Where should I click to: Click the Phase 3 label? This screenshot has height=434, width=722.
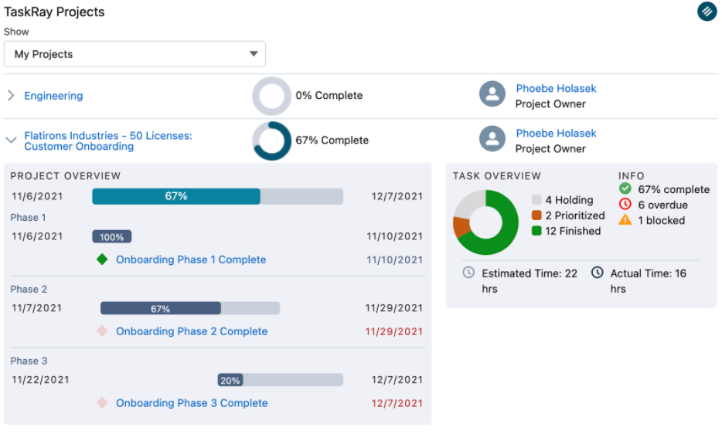(29, 361)
